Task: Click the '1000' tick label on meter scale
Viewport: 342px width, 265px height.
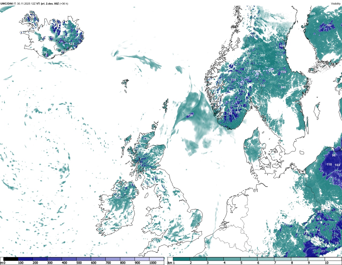Action: [153, 263]
